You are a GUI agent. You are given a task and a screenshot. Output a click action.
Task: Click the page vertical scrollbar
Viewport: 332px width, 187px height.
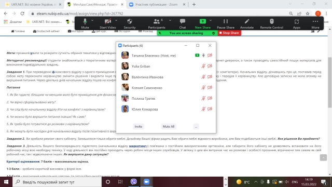point(330,83)
